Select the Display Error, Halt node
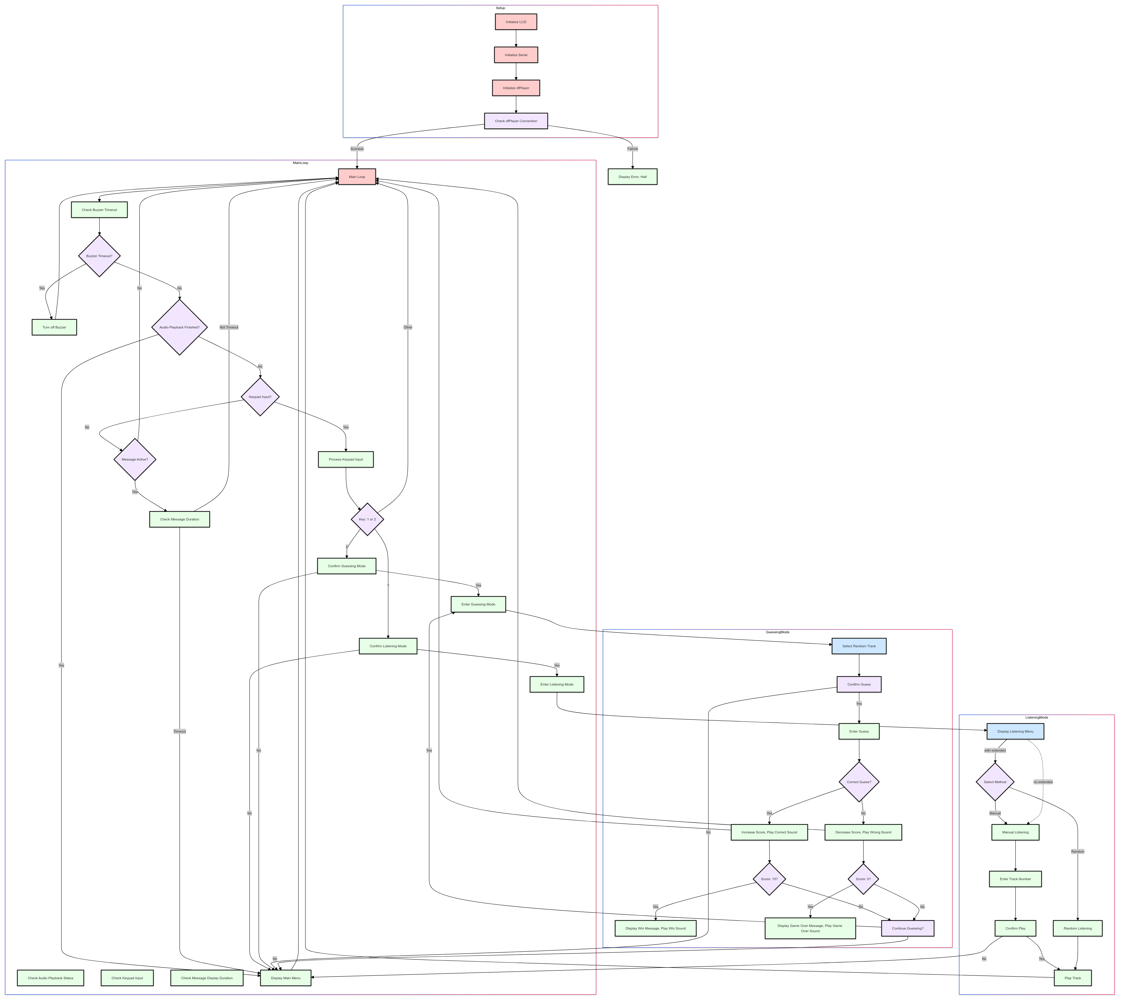Image resolution: width=1122 pixels, height=1002 pixels. (633, 177)
